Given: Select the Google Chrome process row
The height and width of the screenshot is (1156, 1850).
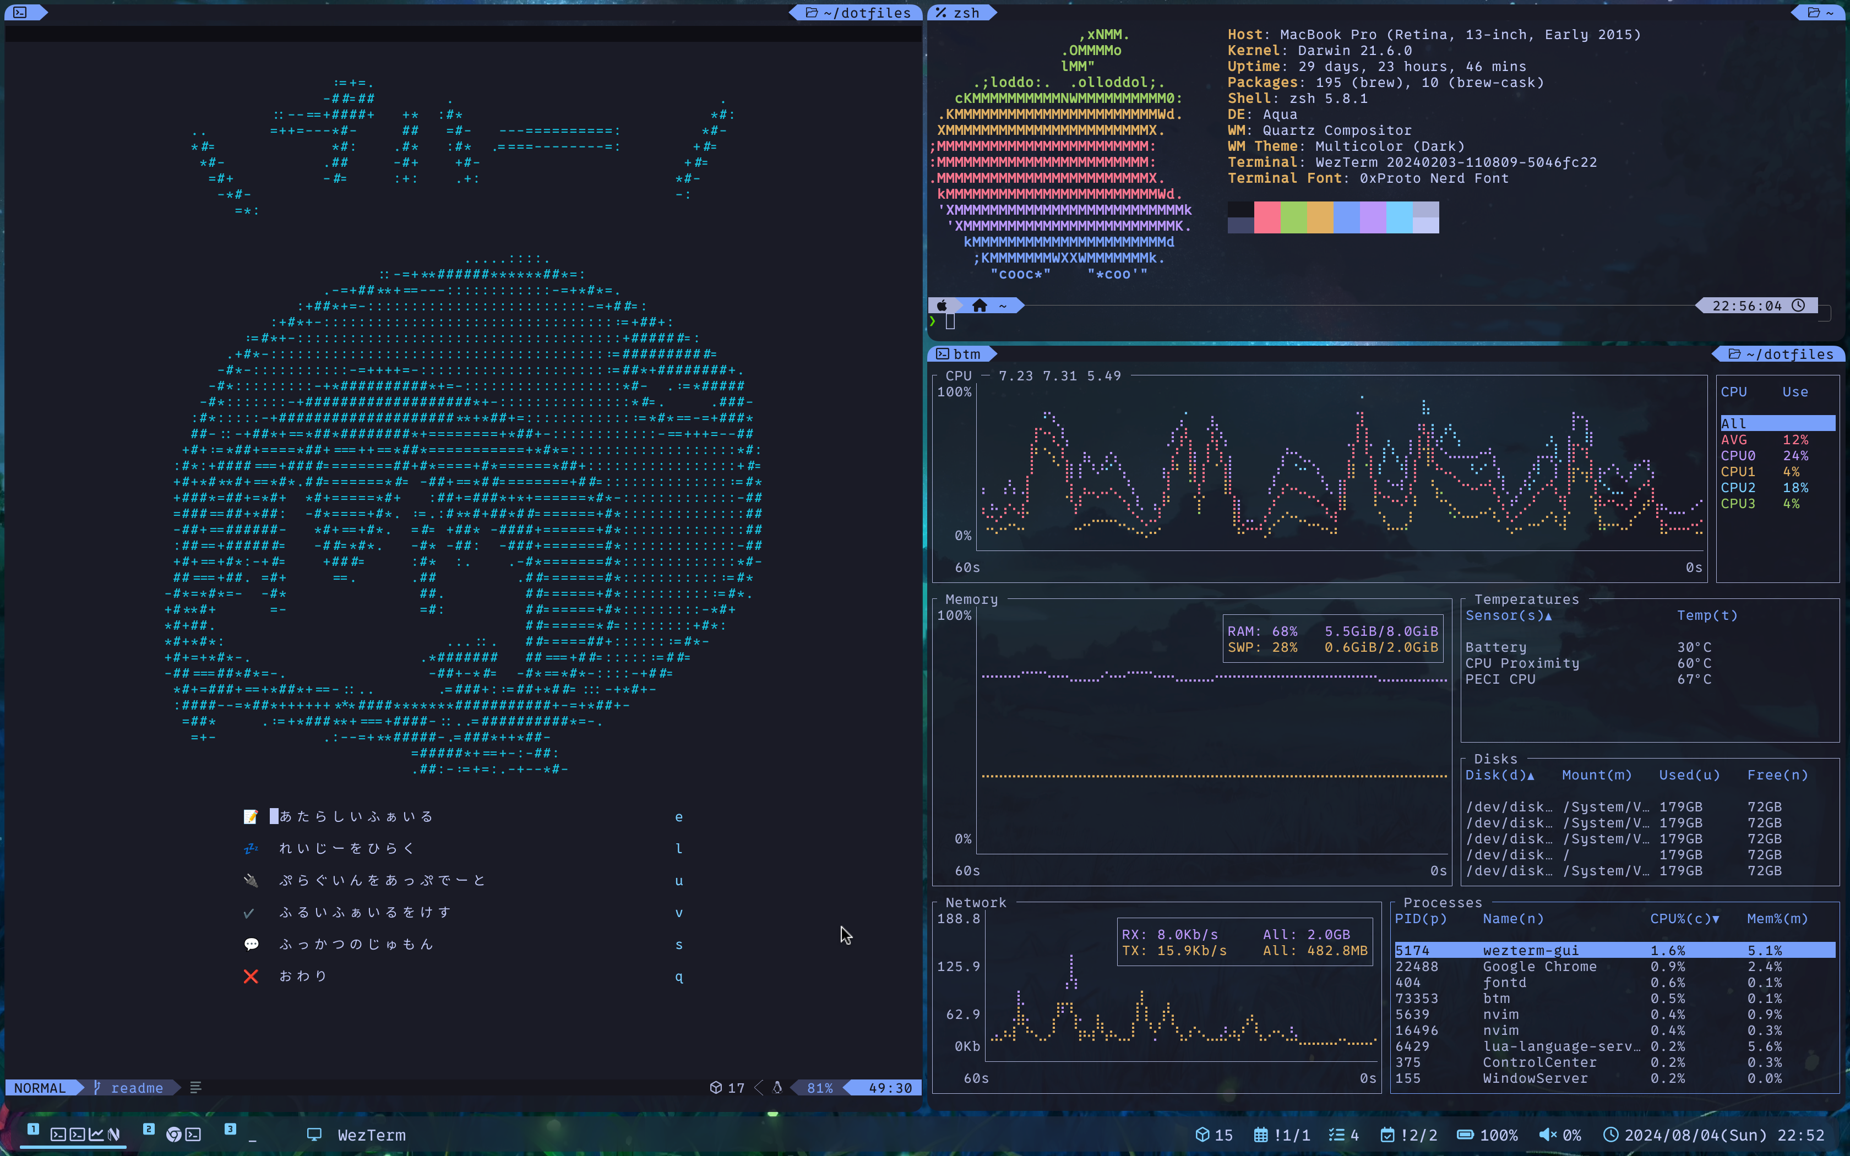Looking at the screenshot, I should click(1614, 967).
